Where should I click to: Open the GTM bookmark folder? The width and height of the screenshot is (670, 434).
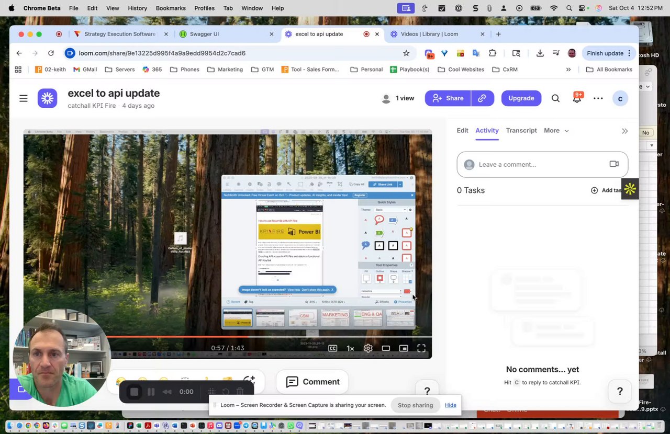(262, 70)
